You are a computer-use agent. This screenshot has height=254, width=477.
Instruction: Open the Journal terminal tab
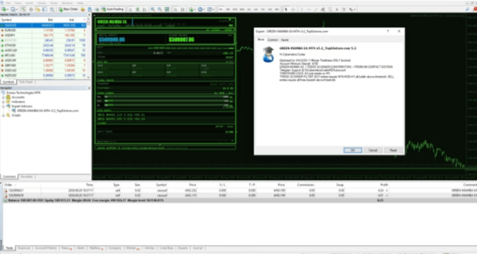click(198, 248)
